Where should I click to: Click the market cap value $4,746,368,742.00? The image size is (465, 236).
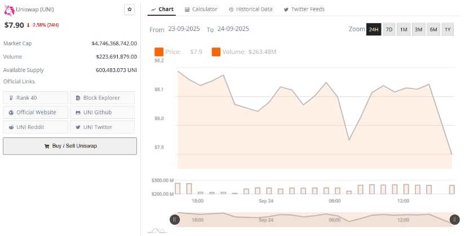pos(114,43)
